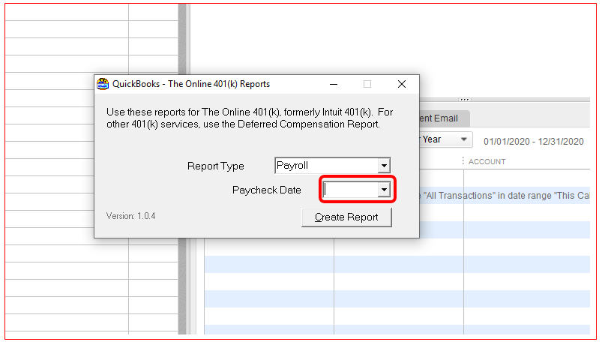This screenshot has width=602, height=345.
Task: Open the Year date range dropdown in background
Action: coord(445,139)
